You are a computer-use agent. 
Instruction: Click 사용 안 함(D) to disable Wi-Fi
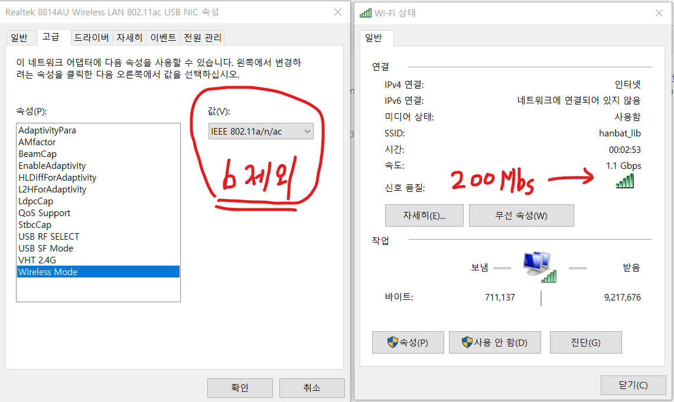(x=495, y=342)
